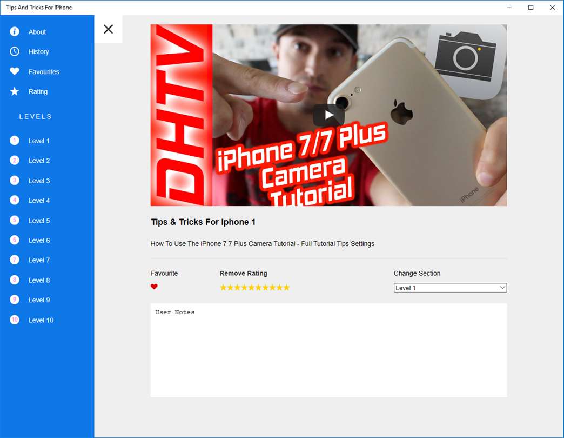Go to Level 7 label
The width and height of the screenshot is (564, 438).
(x=39, y=260)
